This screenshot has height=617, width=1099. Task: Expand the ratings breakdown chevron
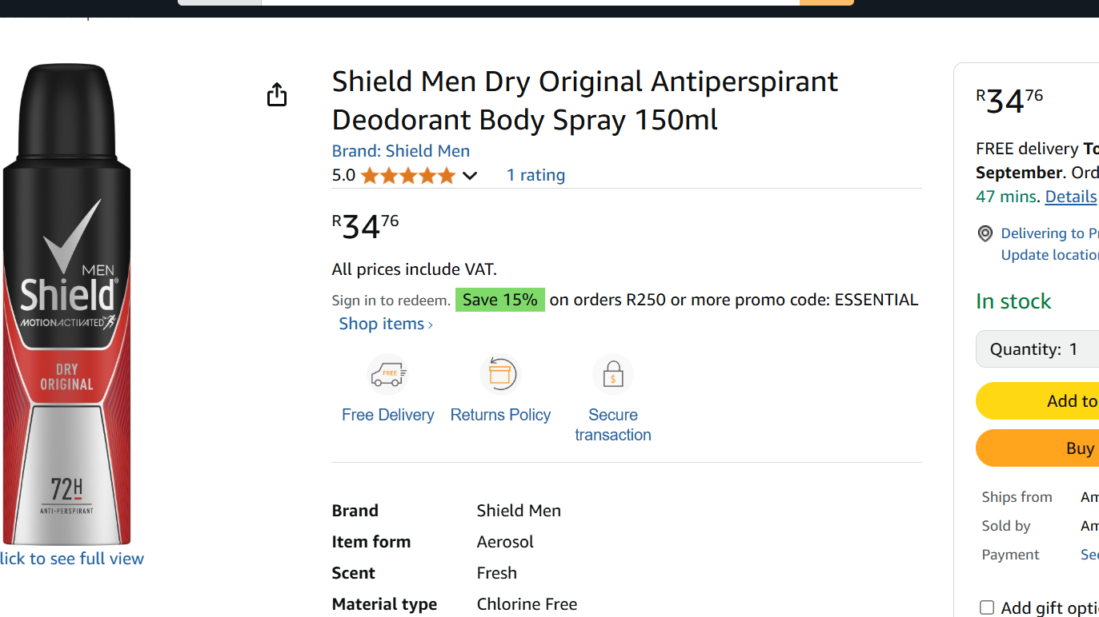click(x=470, y=176)
